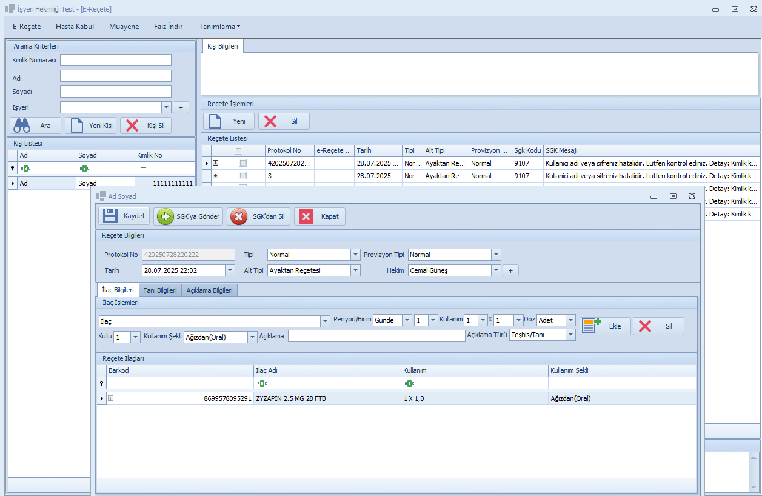
Task: Click the Kişi Sil red X icon
Action: coord(132,126)
